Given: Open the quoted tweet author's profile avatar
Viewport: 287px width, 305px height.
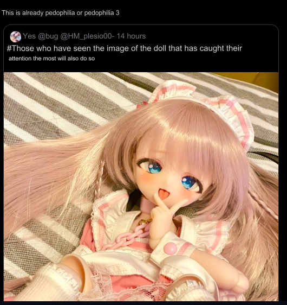Looking at the screenshot, I should coord(16,36).
